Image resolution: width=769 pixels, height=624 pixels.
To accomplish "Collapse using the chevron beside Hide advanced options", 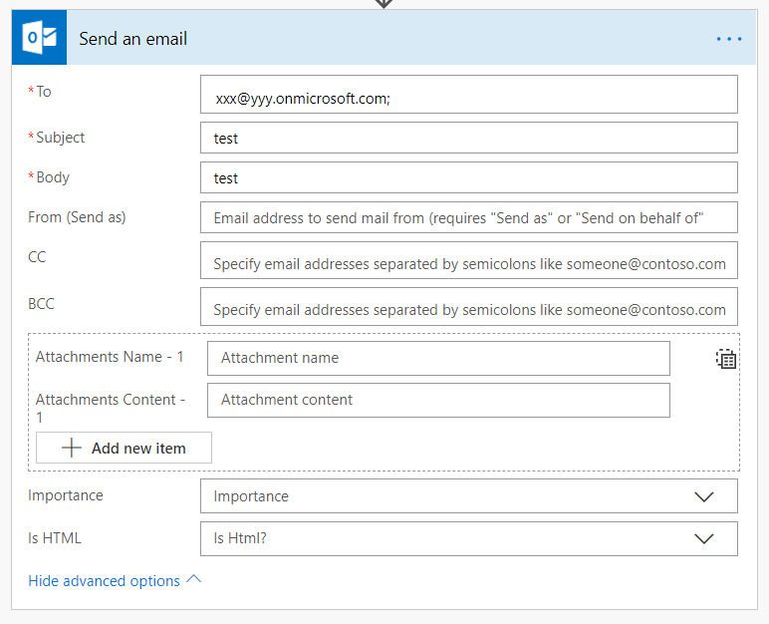I will (x=193, y=579).
